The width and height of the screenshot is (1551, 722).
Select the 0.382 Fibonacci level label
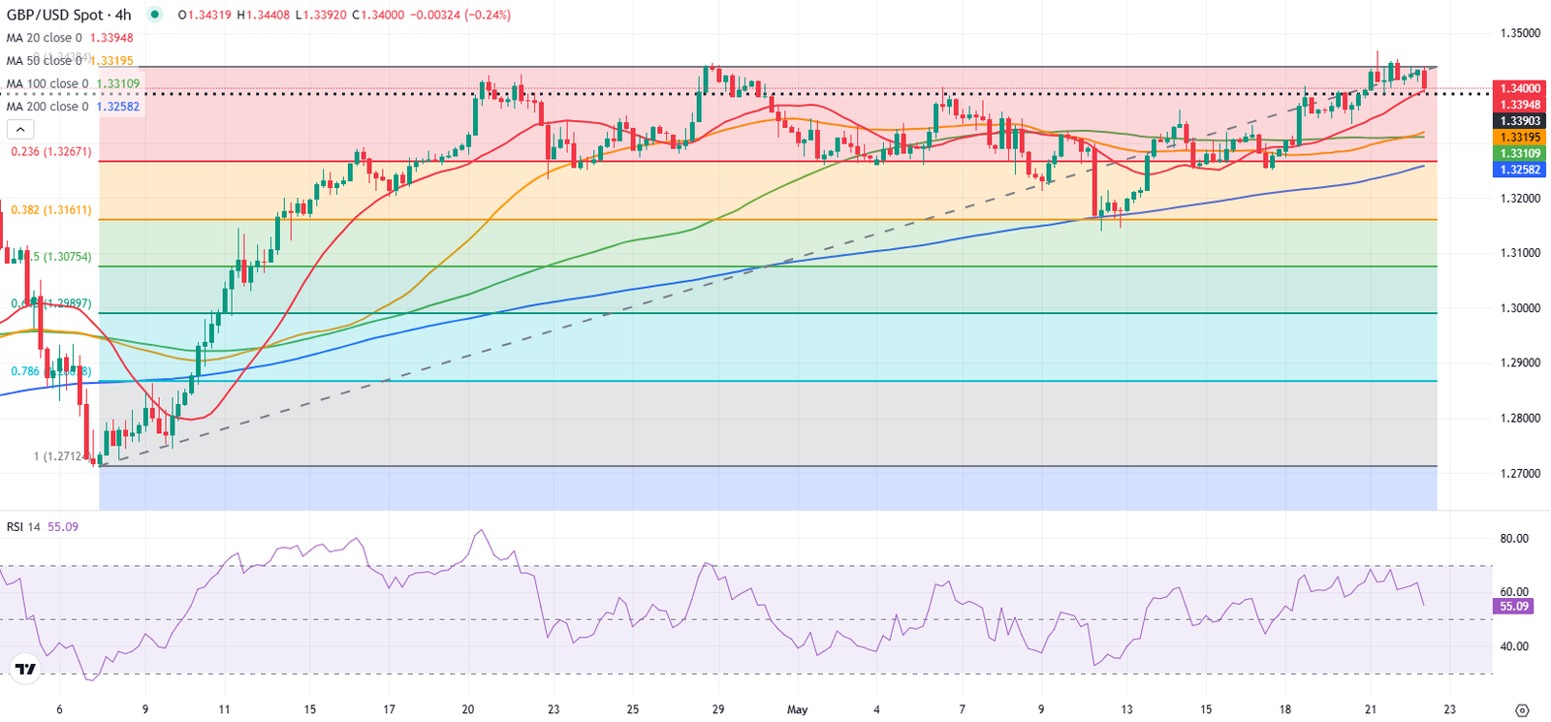pyautogui.click(x=51, y=209)
